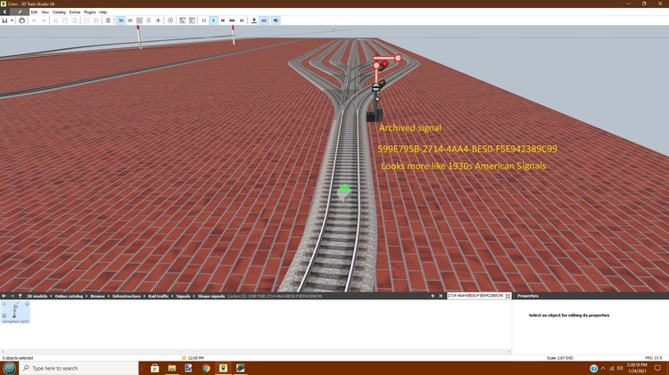669x375 pixels.
Task: Click the grid icon beside search field
Action: 508,296
